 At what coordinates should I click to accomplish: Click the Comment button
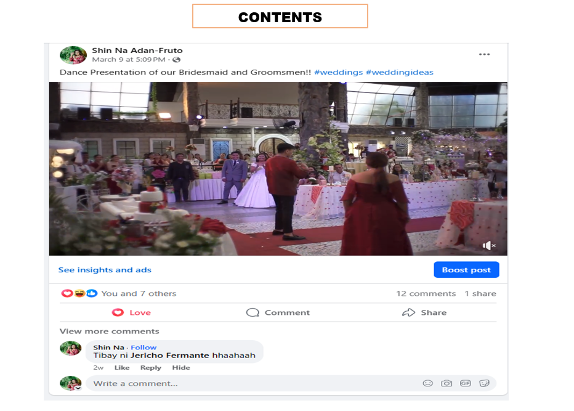tap(278, 312)
